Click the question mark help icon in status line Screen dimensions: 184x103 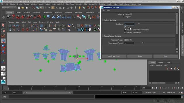pos(75,8)
